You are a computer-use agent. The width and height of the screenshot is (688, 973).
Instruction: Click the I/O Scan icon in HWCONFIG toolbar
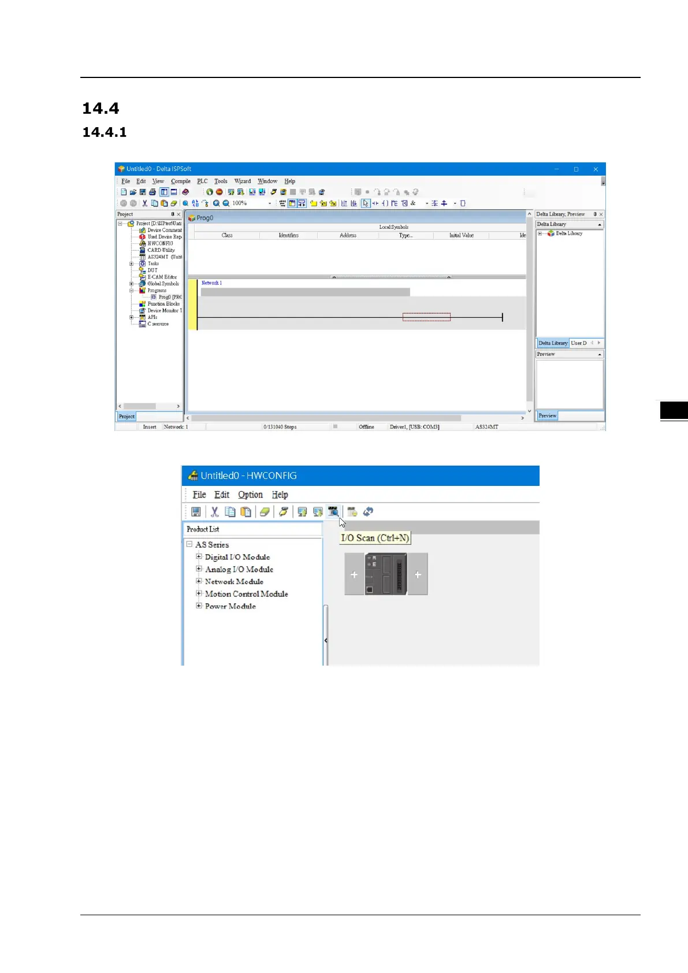[x=333, y=511]
